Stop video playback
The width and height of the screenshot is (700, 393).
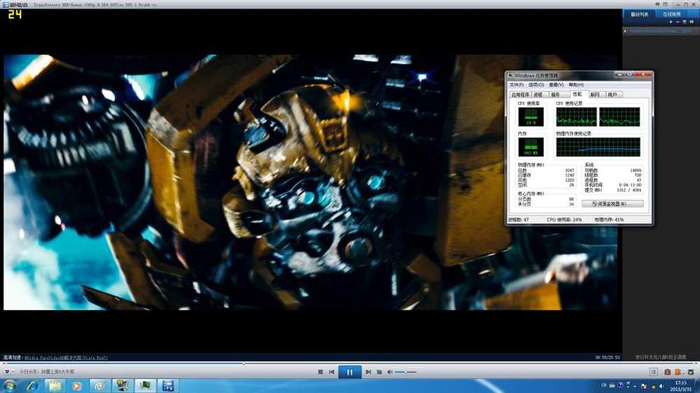[x=321, y=372]
